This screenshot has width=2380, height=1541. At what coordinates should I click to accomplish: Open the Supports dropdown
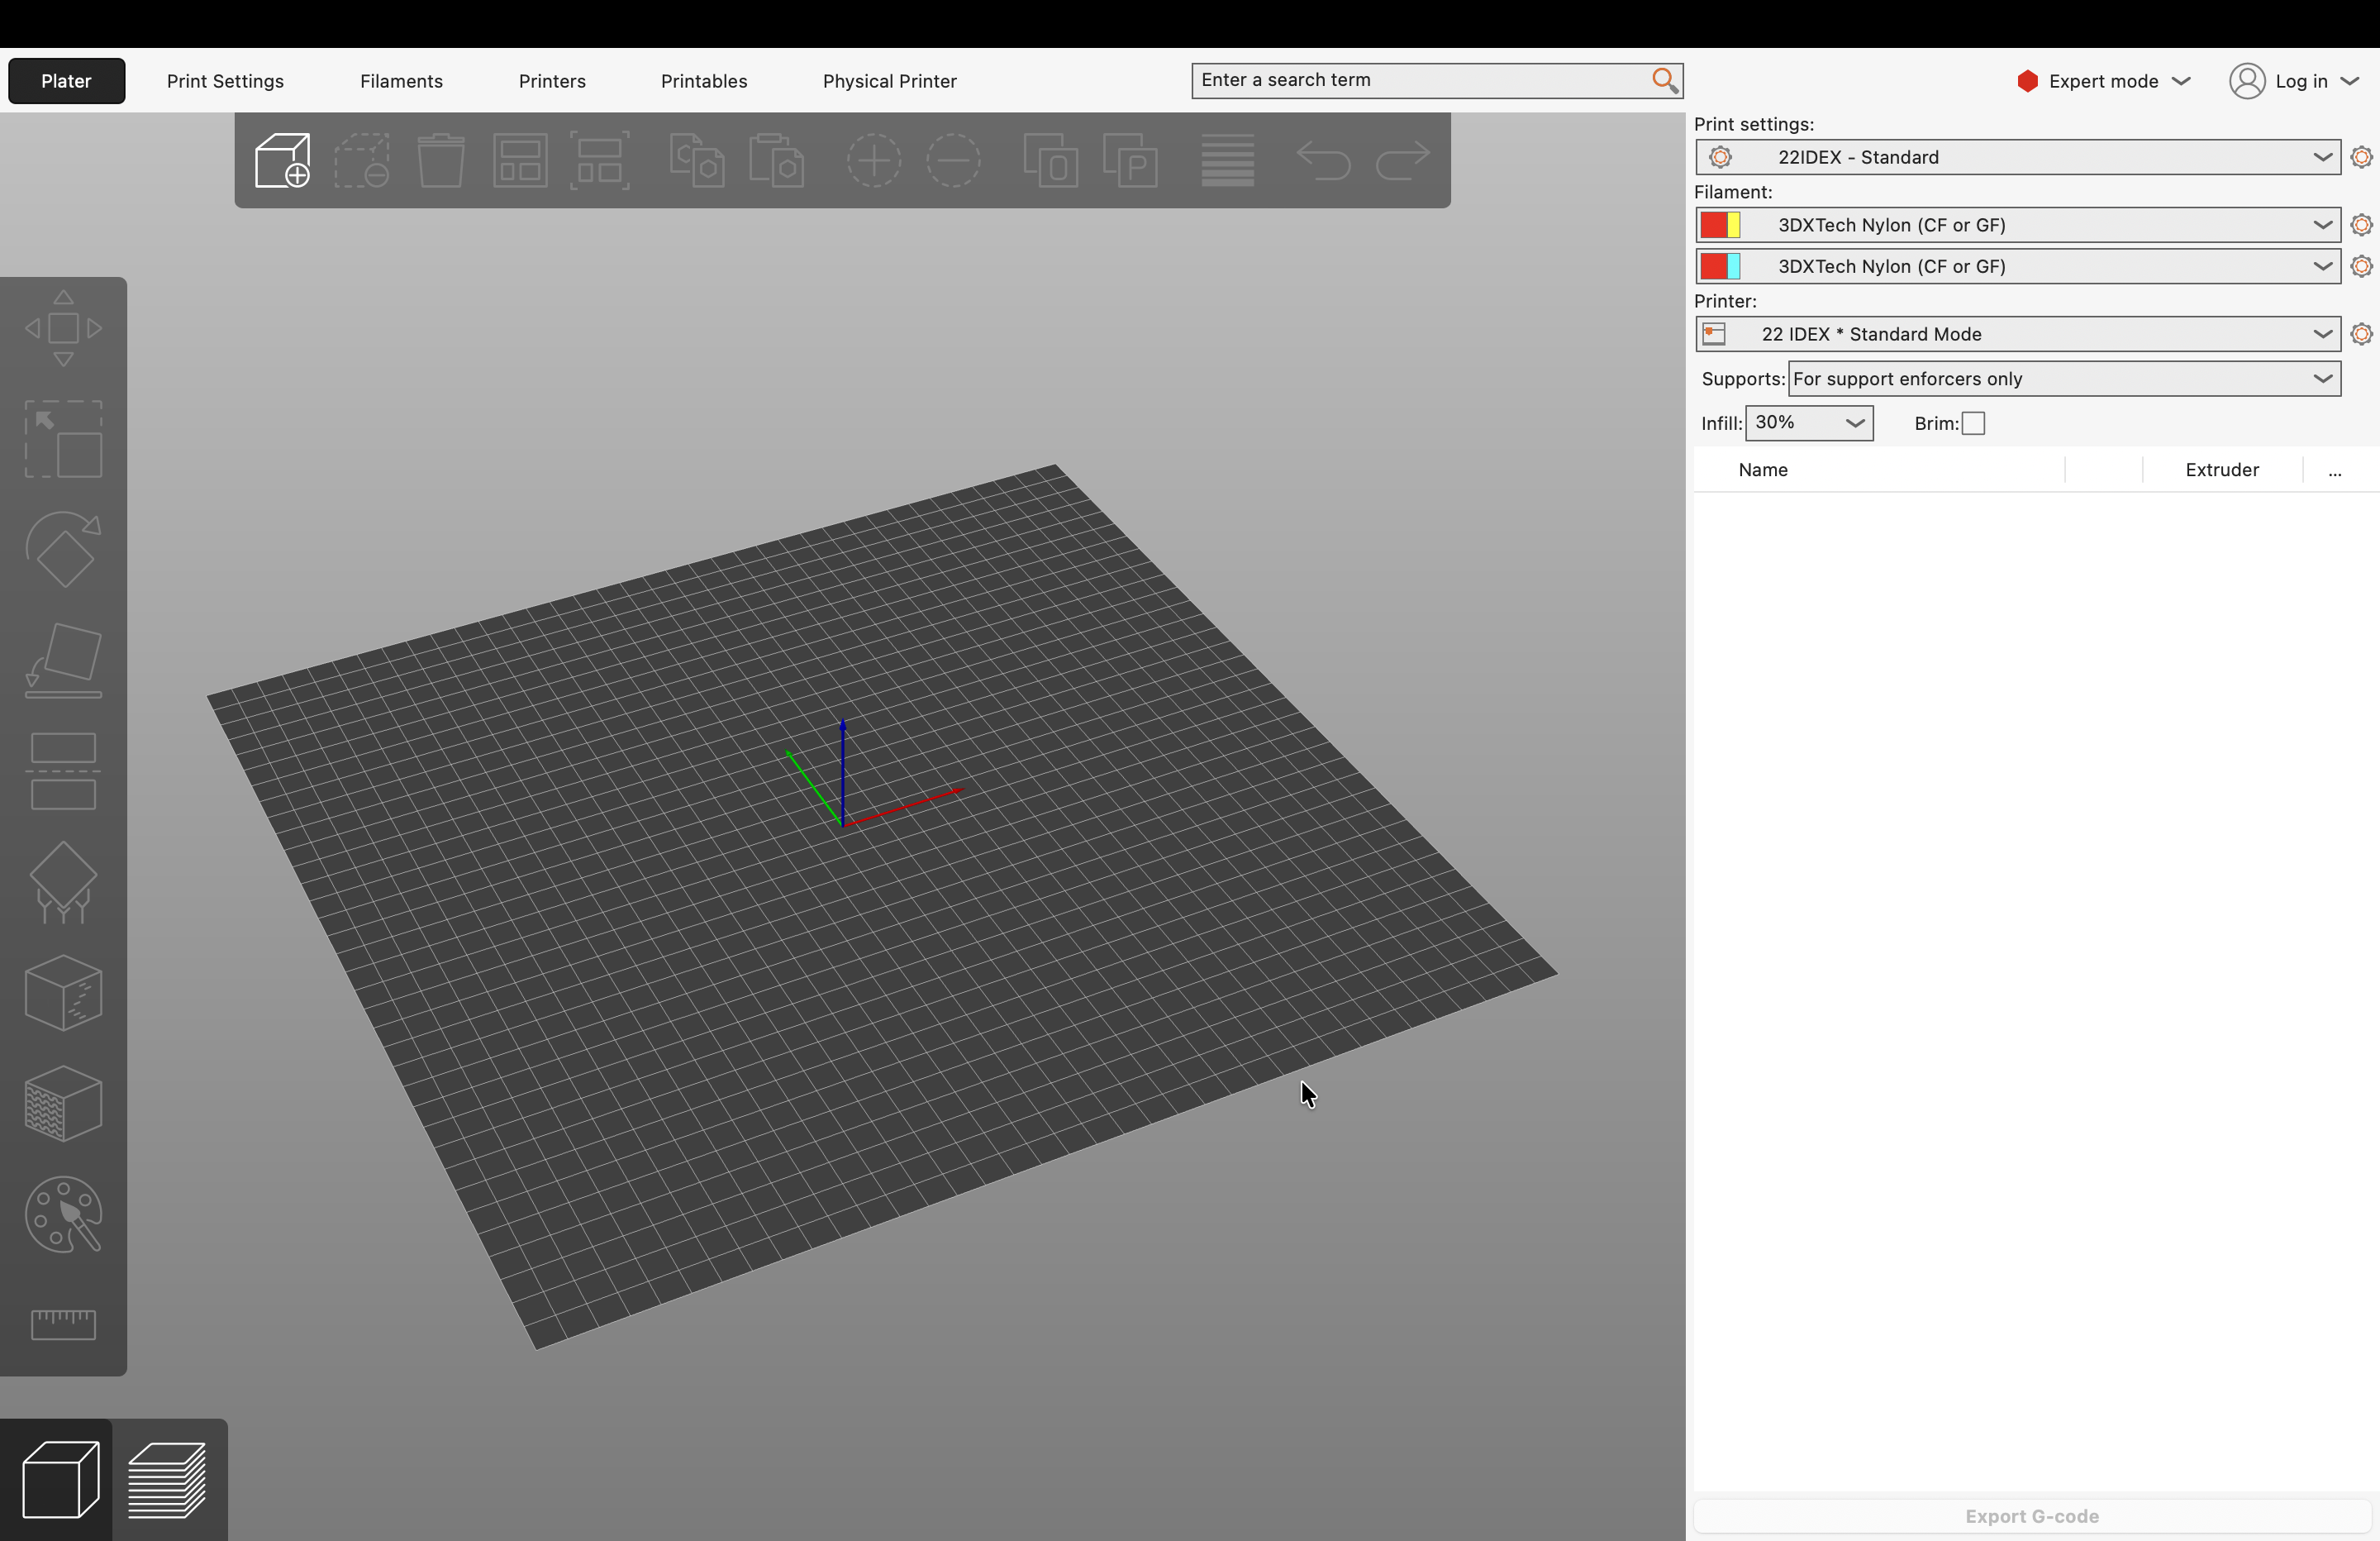point(2064,379)
